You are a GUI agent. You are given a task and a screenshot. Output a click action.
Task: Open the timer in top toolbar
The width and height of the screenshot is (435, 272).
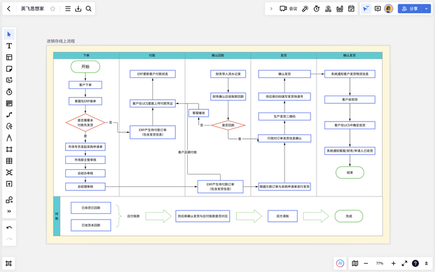coord(317,8)
